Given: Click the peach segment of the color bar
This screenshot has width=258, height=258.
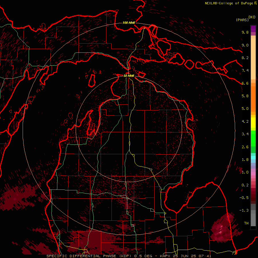Looking at the screenshot, I should [253, 58].
